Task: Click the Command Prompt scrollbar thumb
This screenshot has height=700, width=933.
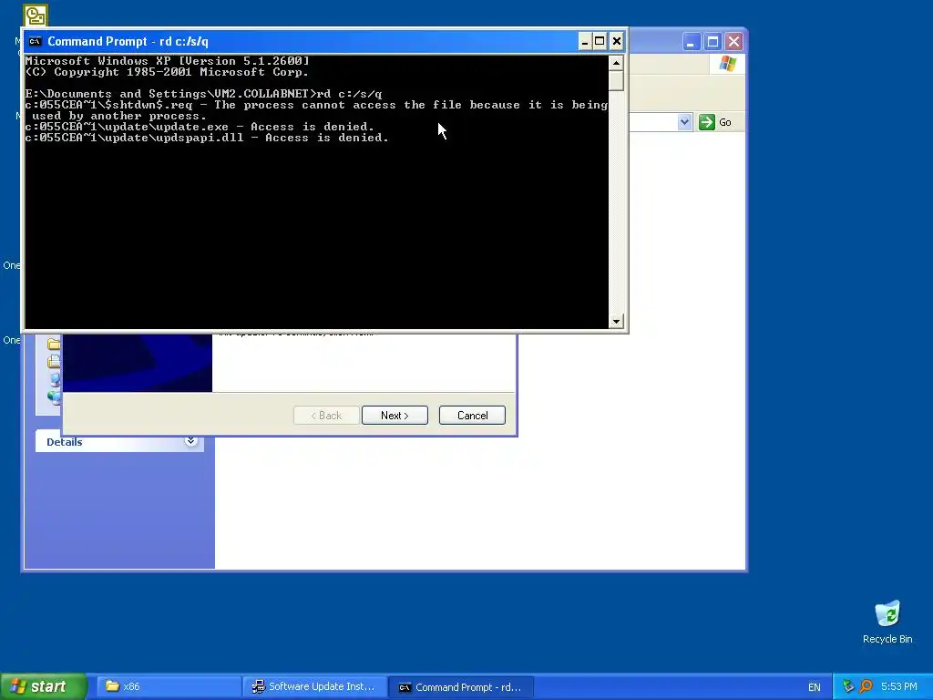Action: (616, 80)
